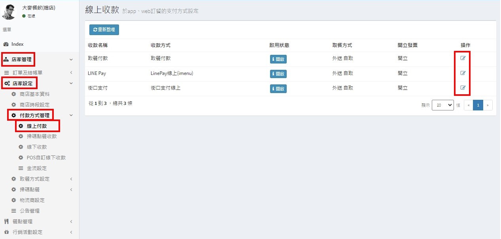Click the edit icon for 街口支付 row
This screenshot has width=501, height=239.
coord(463,88)
